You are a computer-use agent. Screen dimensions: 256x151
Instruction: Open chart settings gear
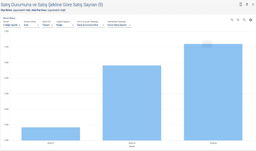point(251,20)
